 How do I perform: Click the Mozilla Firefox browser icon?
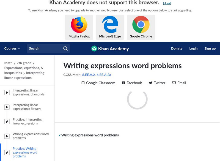79,25
